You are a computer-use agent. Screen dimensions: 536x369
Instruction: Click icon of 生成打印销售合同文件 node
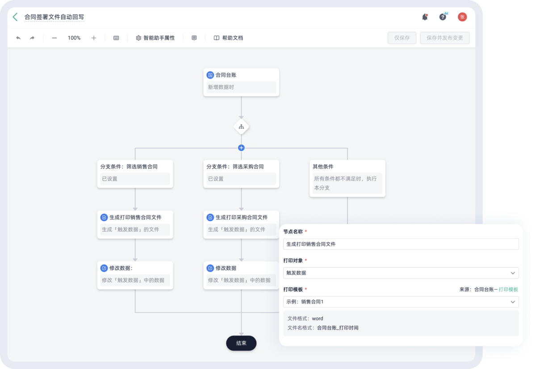click(104, 217)
